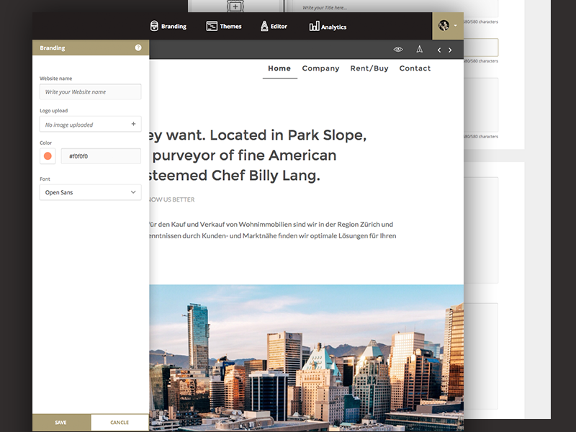
Task: Switch to the Editor section
Action: 274,26
